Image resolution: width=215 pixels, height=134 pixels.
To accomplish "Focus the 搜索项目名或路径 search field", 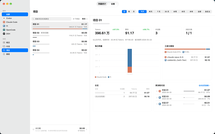I will point(51,19).
